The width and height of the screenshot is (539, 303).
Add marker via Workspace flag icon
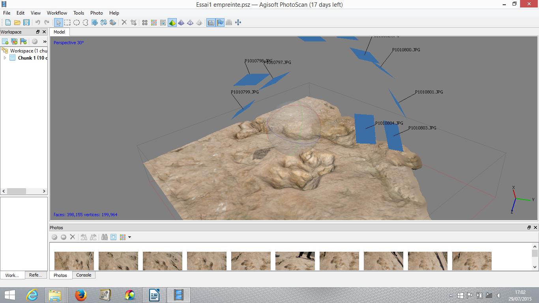tap(23, 41)
